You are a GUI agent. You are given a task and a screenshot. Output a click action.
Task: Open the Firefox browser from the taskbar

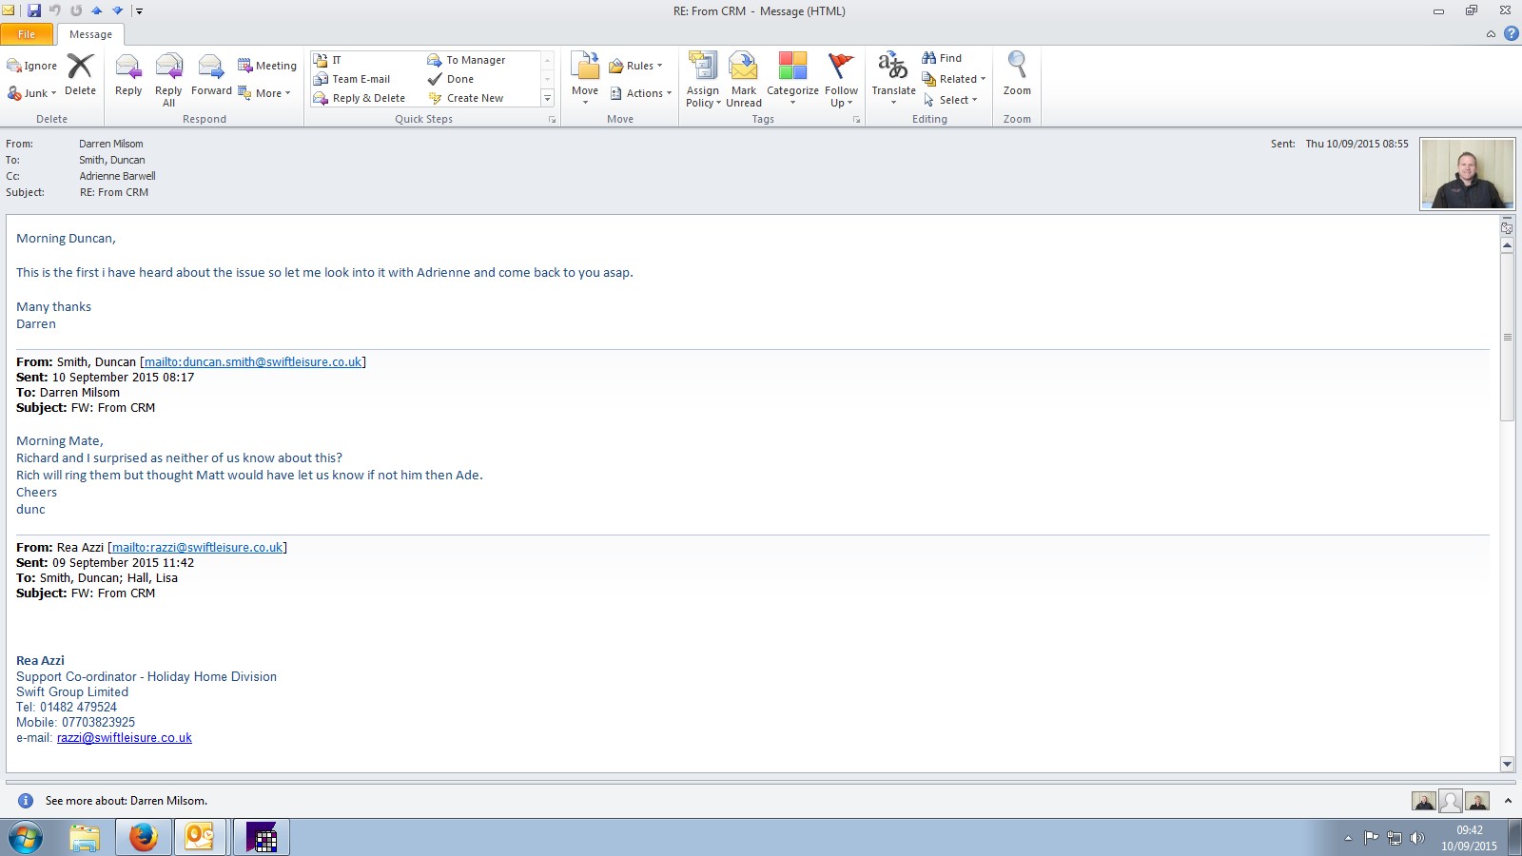click(144, 838)
